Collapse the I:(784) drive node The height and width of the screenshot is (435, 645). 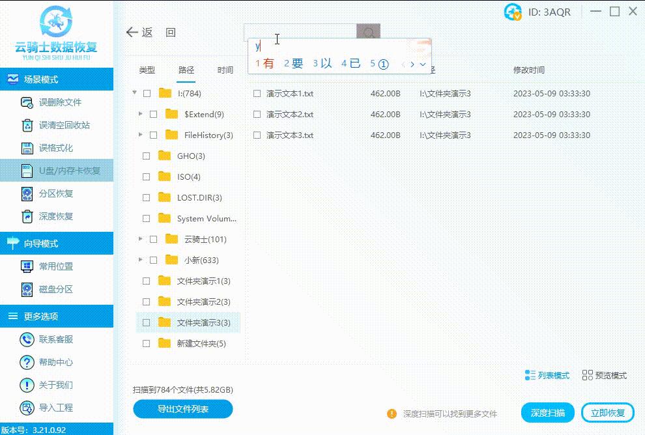click(x=133, y=93)
